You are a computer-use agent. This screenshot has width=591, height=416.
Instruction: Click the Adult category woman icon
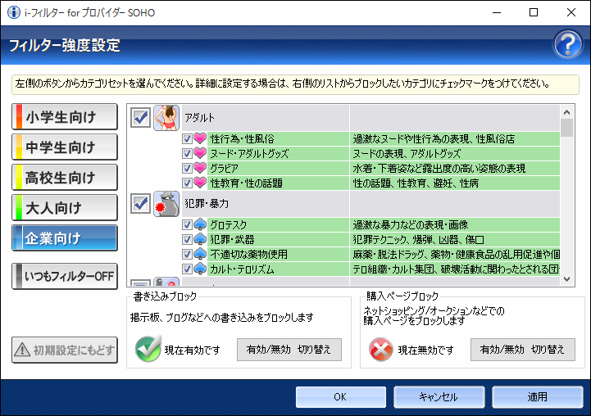click(166, 117)
